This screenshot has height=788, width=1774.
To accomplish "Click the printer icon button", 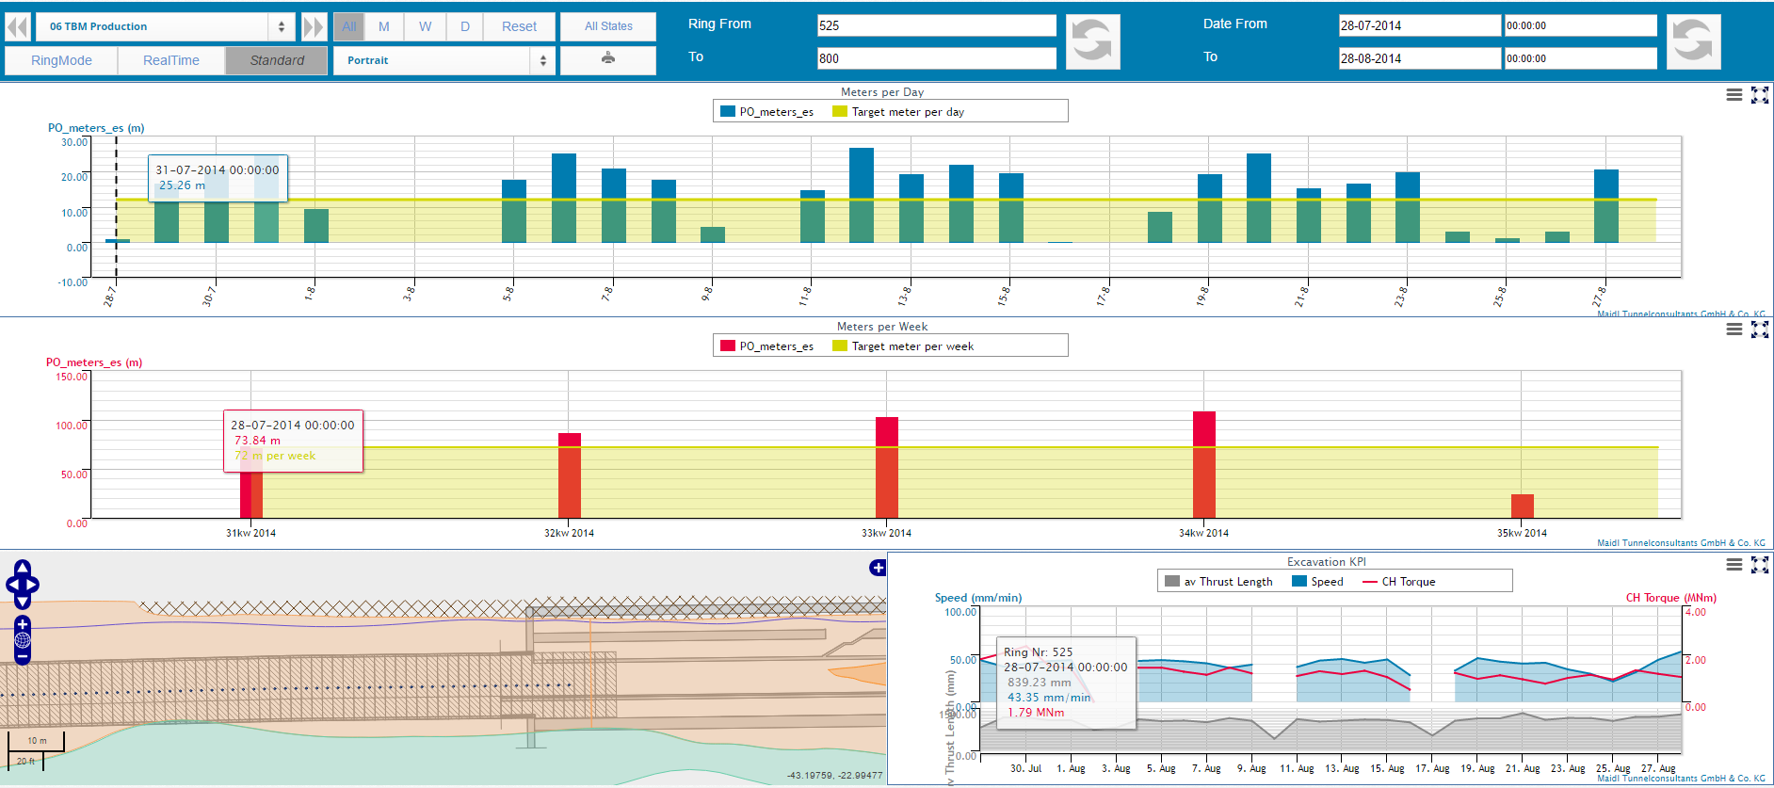I will 608,59.
